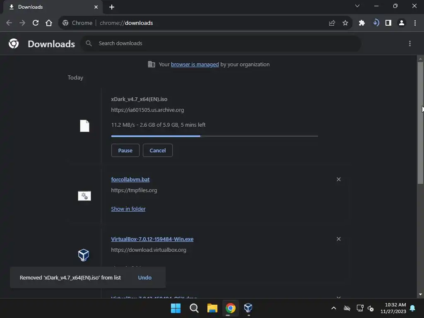Go back using the browser back arrow
The width and height of the screenshot is (424, 318).
(9, 23)
